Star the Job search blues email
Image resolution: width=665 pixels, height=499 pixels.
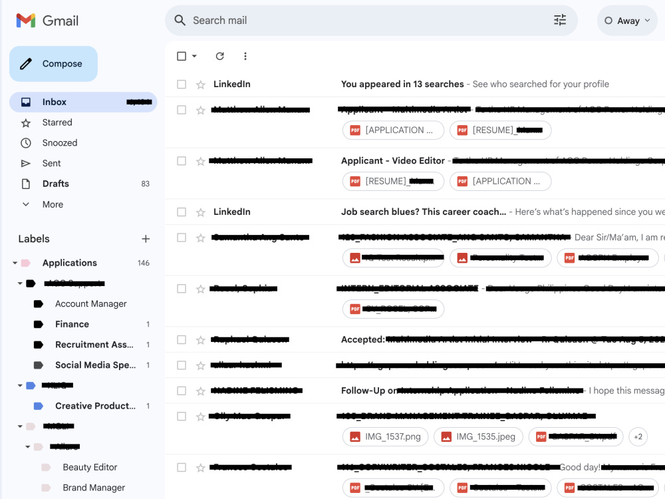coord(201,212)
